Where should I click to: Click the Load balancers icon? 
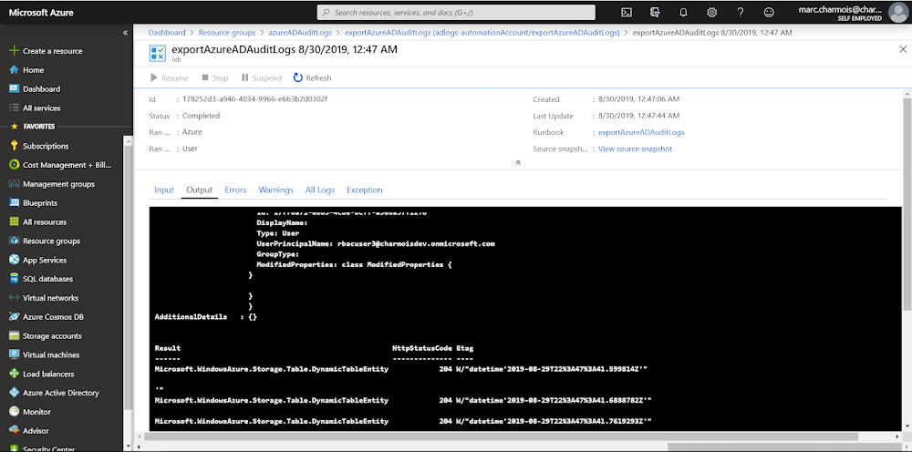(15, 374)
